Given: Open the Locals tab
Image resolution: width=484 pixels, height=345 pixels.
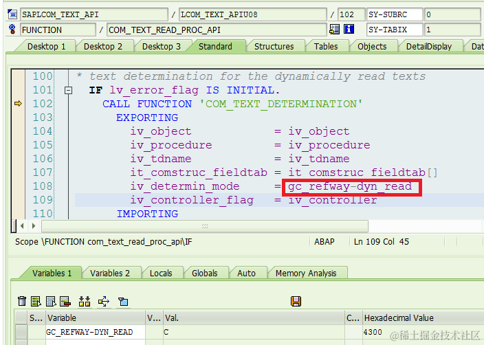Looking at the screenshot, I should click(160, 273).
